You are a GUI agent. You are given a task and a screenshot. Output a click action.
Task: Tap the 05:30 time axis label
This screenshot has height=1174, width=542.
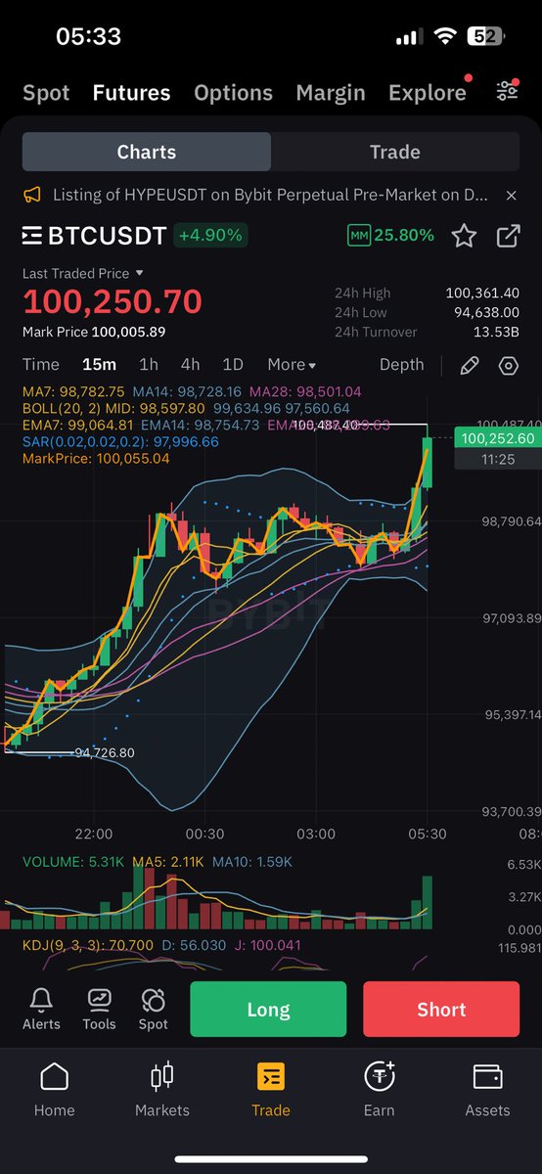[427, 835]
